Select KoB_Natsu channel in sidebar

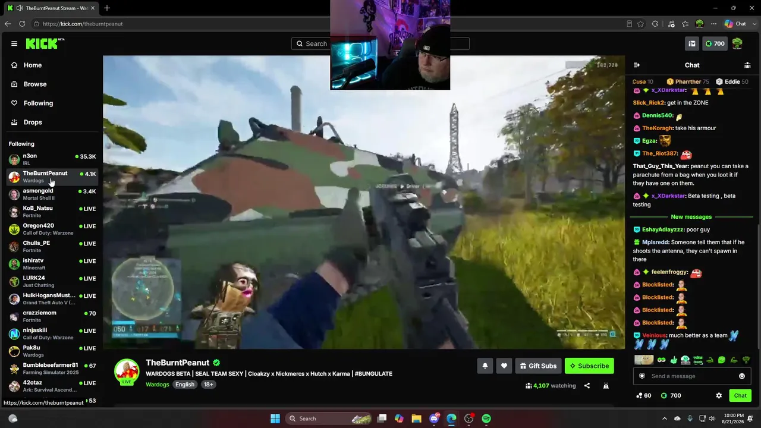click(52, 212)
